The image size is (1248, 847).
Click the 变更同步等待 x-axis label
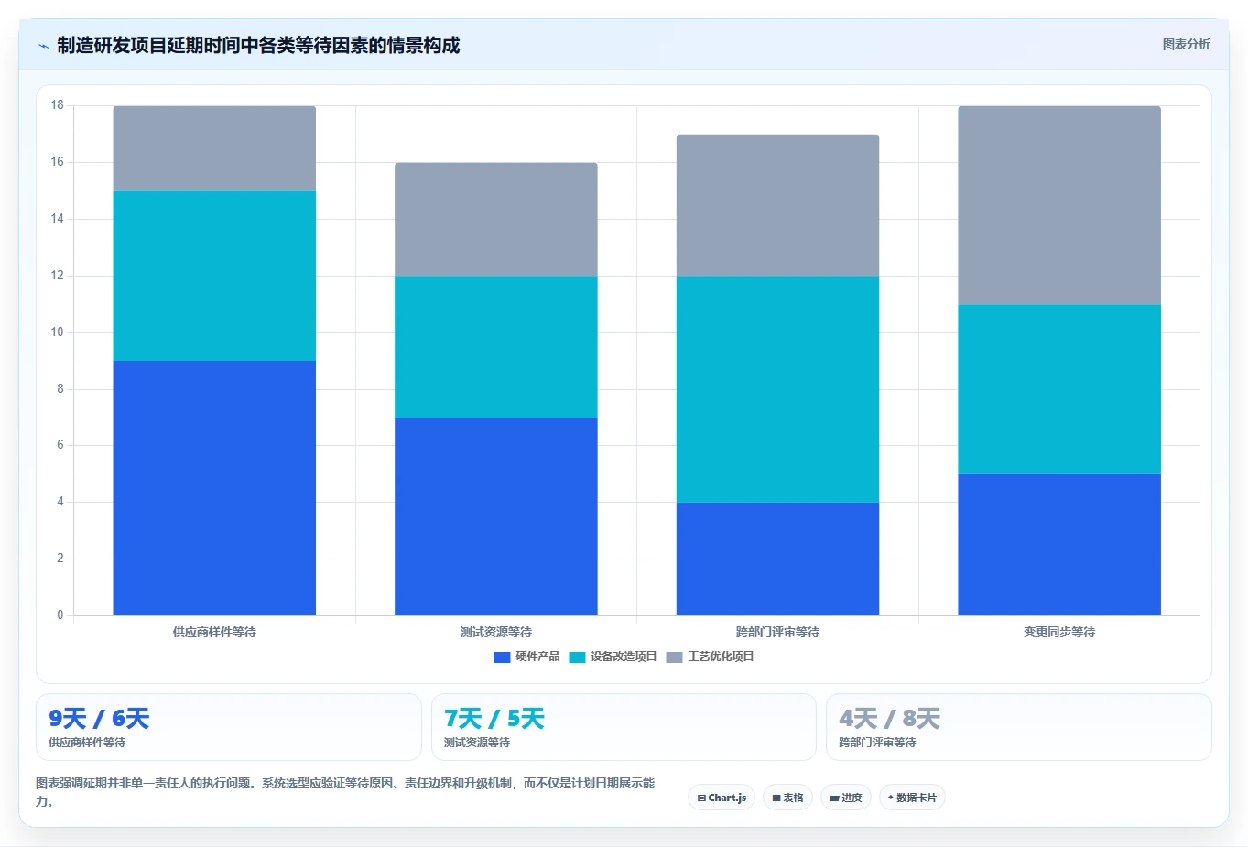1059,632
